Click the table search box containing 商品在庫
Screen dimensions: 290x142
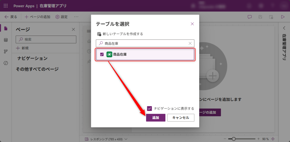tap(145, 43)
